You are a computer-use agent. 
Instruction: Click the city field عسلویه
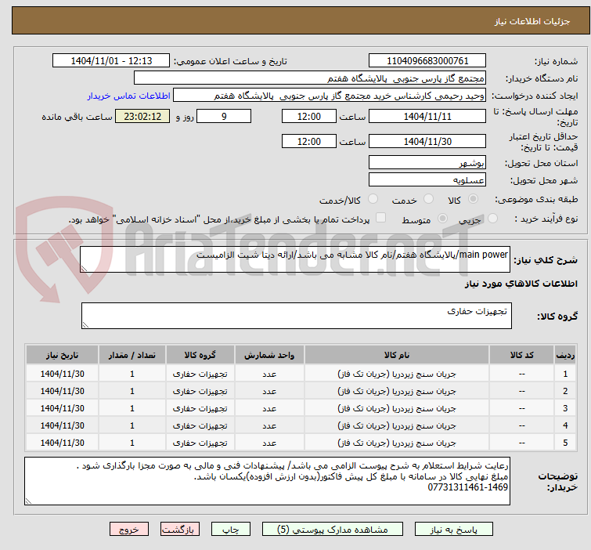[x=427, y=180]
